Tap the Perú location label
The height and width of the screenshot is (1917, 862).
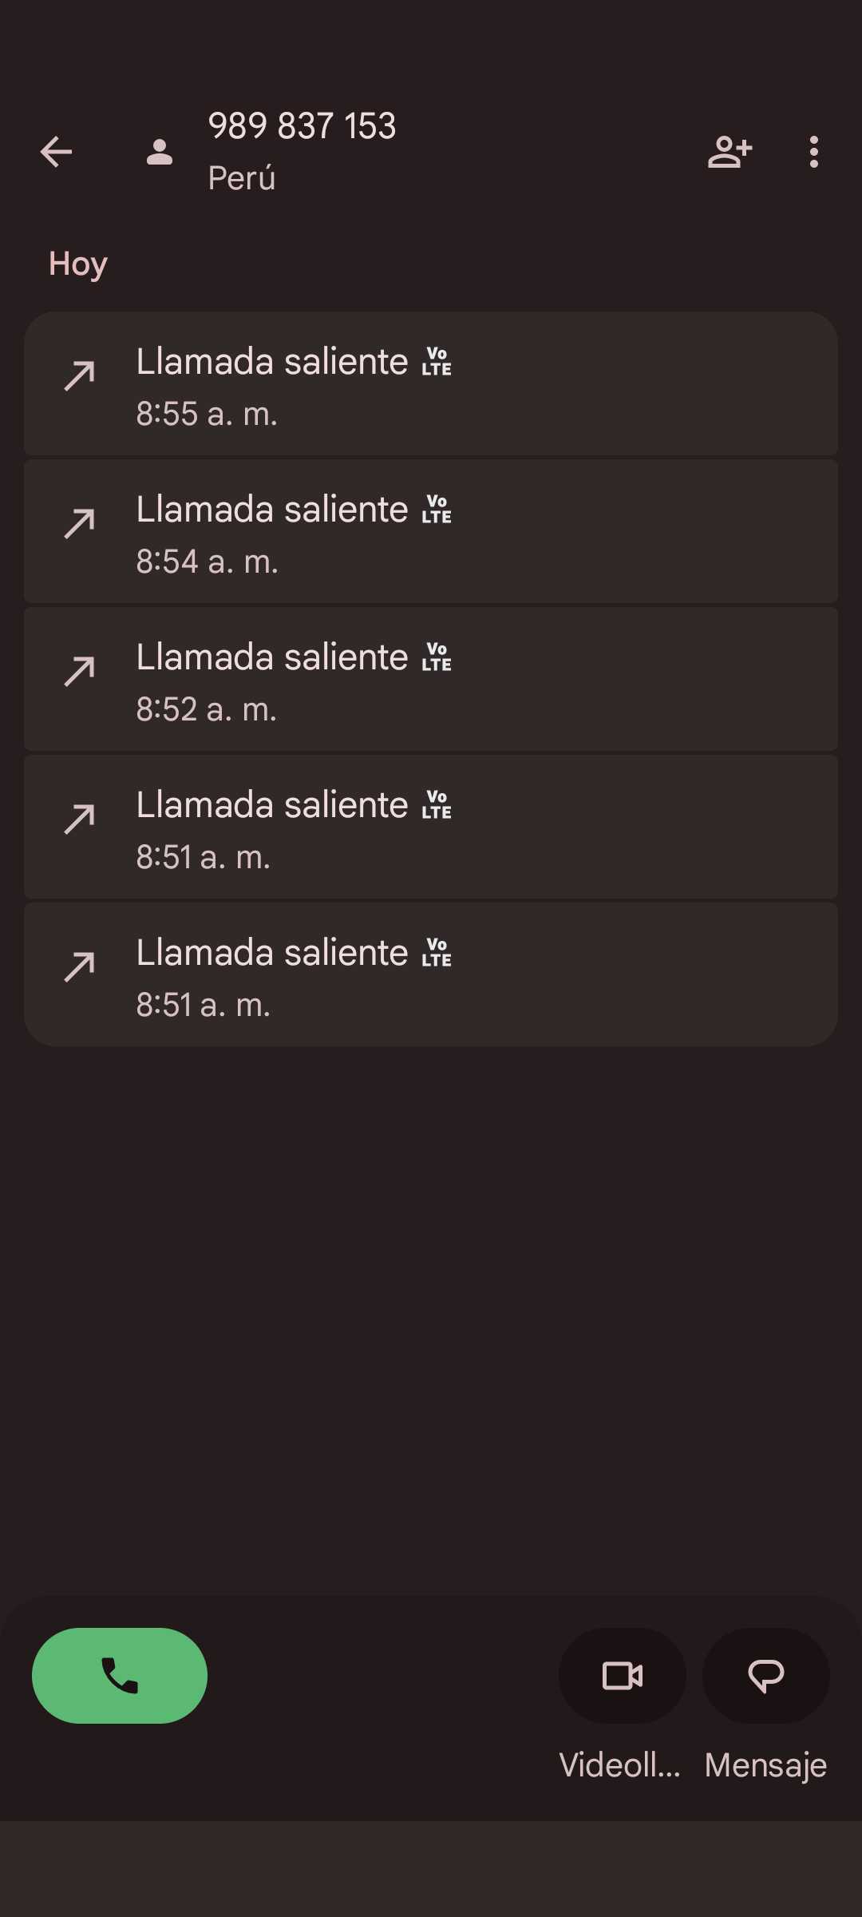click(x=242, y=178)
